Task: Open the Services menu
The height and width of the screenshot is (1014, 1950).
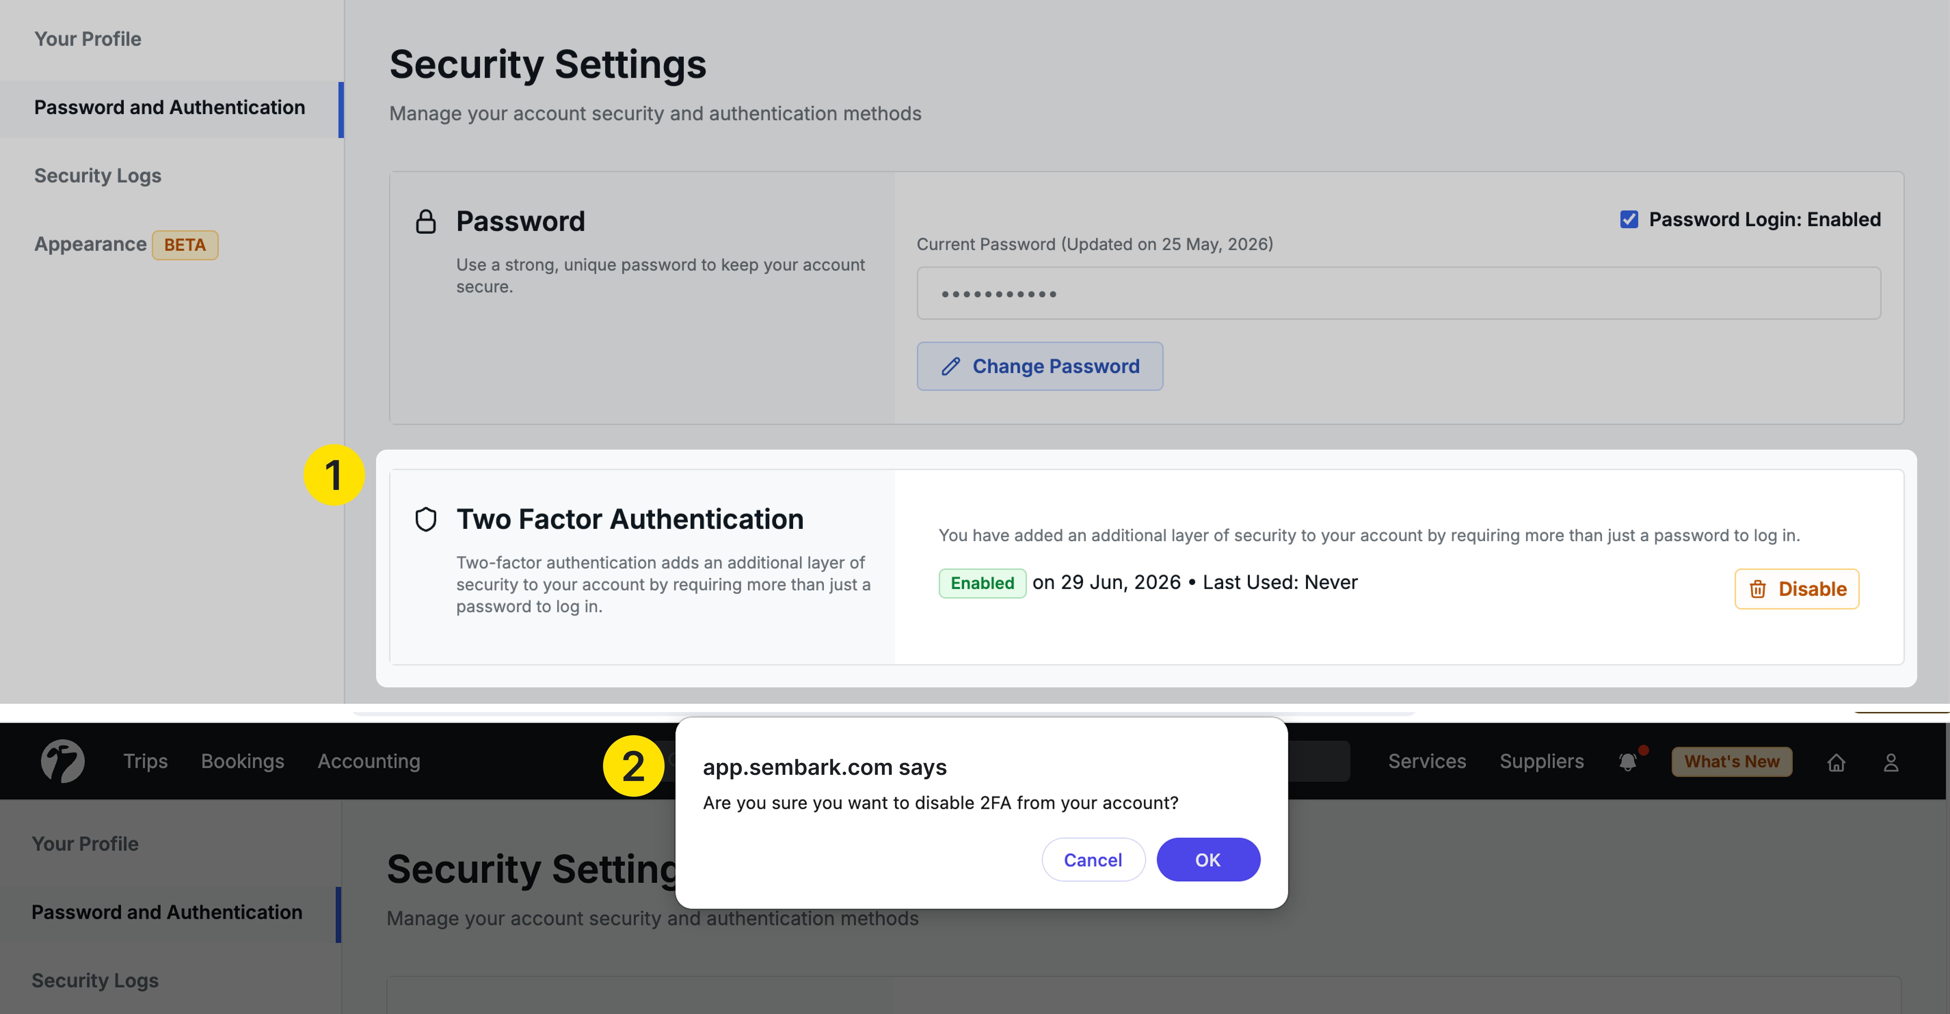Action: pyautogui.click(x=1427, y=761)
